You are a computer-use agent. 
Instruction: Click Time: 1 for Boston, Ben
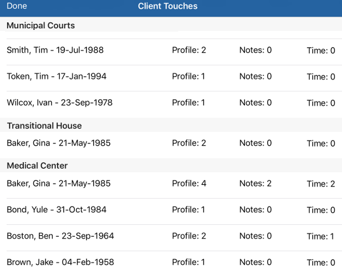pos(321,236)
